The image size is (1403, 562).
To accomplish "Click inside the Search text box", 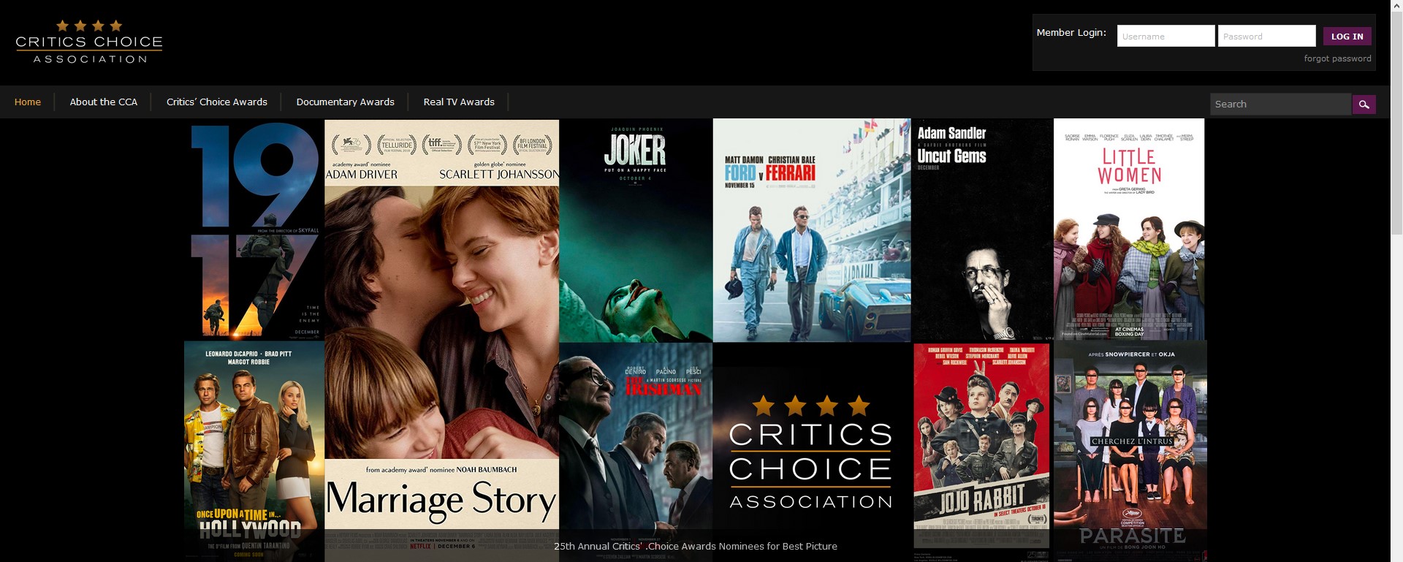I will click(1280, 105).
